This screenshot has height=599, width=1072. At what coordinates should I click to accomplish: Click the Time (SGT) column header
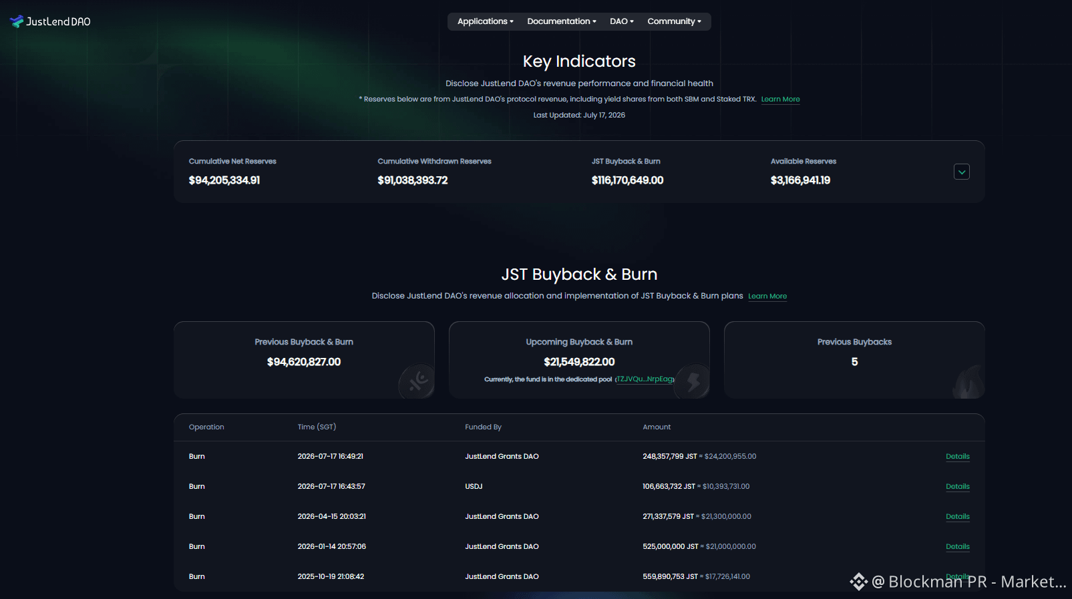(317, 427)
